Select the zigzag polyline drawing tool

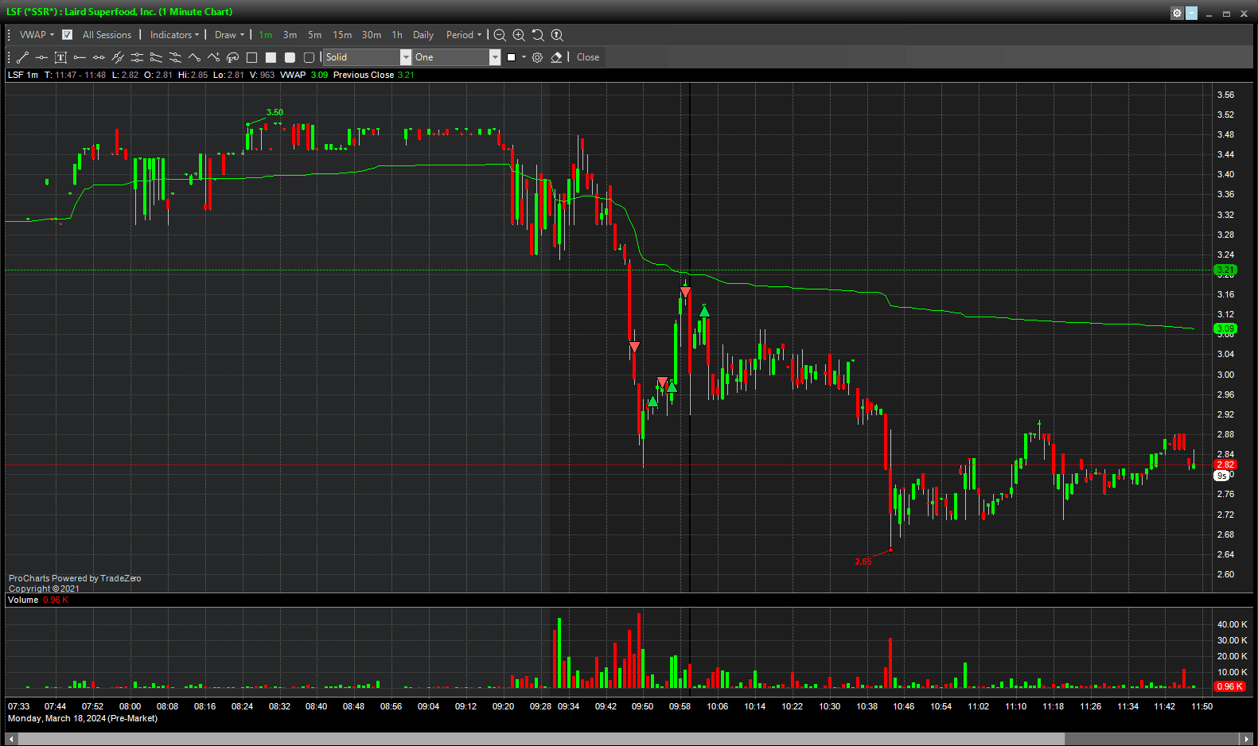tap(194, 57)
